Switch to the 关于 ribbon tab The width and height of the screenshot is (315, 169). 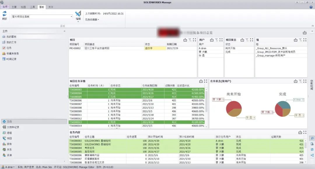tap(51, 7)
